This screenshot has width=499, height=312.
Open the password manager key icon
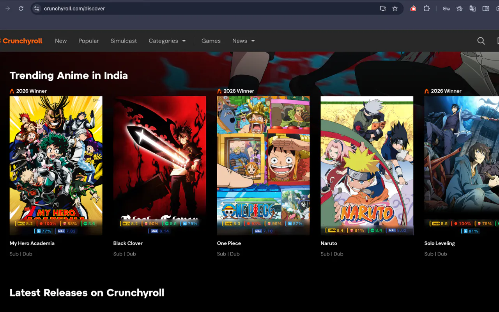click(x=446, y=9)
